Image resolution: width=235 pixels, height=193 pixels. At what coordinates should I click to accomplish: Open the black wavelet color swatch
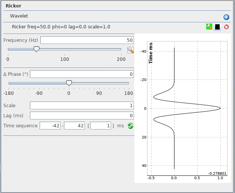coord(217,27)
